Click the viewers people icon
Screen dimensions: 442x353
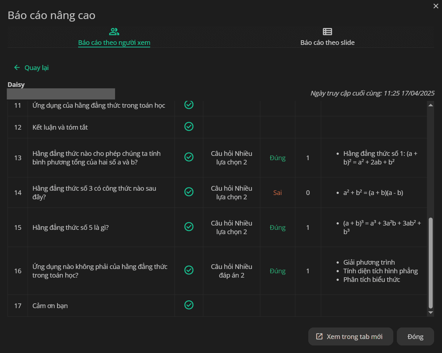(x=114, y=32)
